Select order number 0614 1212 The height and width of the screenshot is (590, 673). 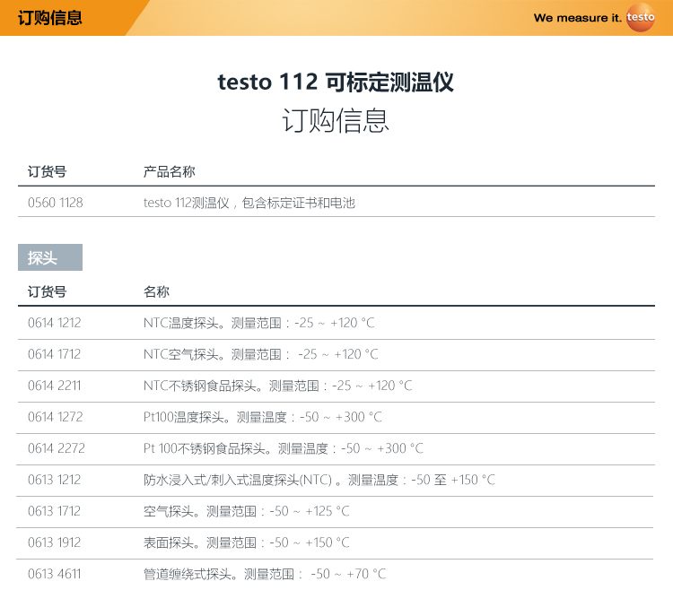pos(55,323)
